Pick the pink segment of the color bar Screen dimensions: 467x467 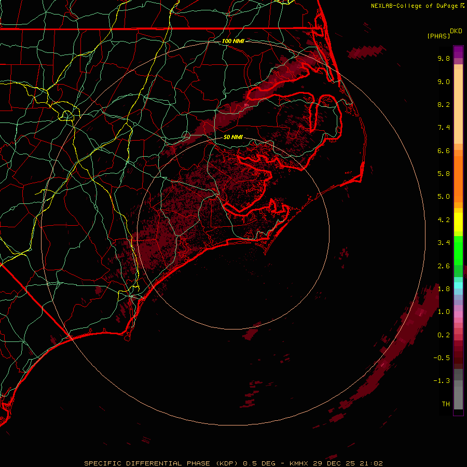tap(458, 314)
